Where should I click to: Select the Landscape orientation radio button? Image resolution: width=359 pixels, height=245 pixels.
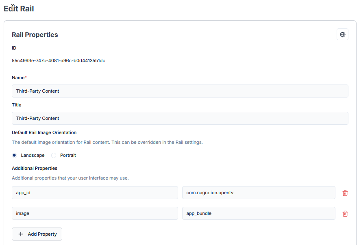pos(14,155)
